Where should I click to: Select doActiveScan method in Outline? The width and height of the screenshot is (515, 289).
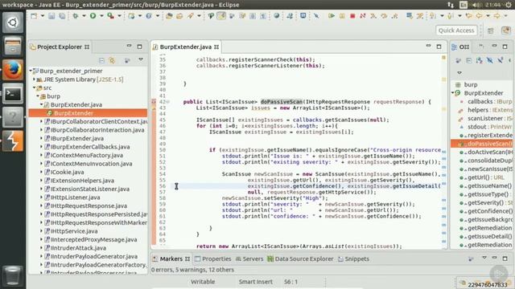pyautogui.click(x=486, y=152)
